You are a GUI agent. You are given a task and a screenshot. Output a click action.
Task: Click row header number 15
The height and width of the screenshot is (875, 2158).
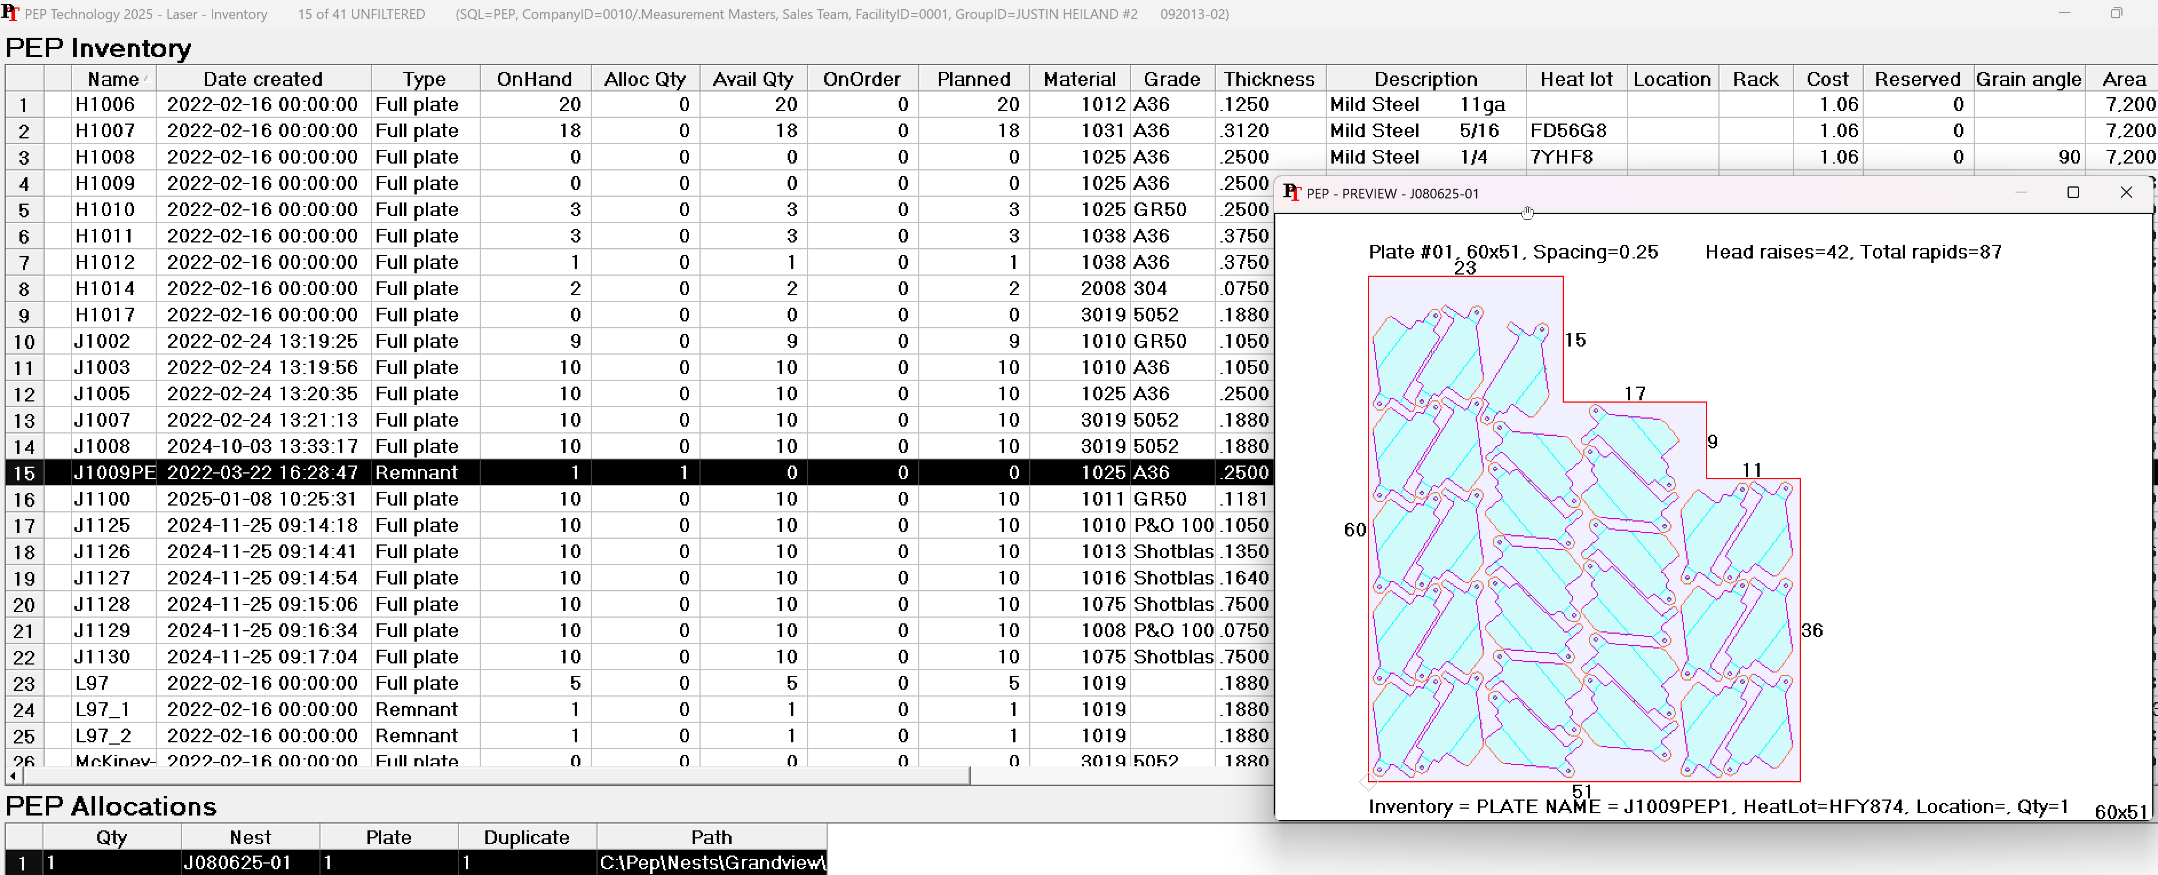(x=24, y=473)
